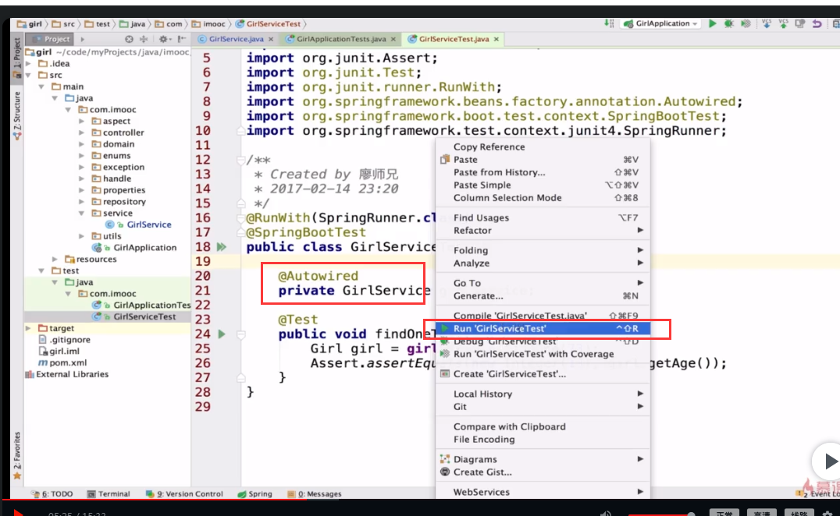The height and width of the screenshot is (516, 840).
Task: Close the GirlApplicationTests.java tab
Action: pos(393,39)
